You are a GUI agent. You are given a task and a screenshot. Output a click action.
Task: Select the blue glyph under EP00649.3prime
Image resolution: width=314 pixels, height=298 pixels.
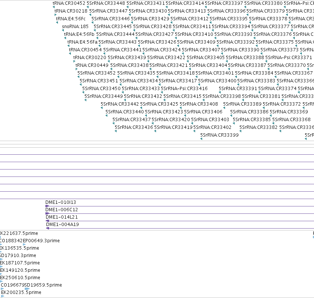click(24, 244)
